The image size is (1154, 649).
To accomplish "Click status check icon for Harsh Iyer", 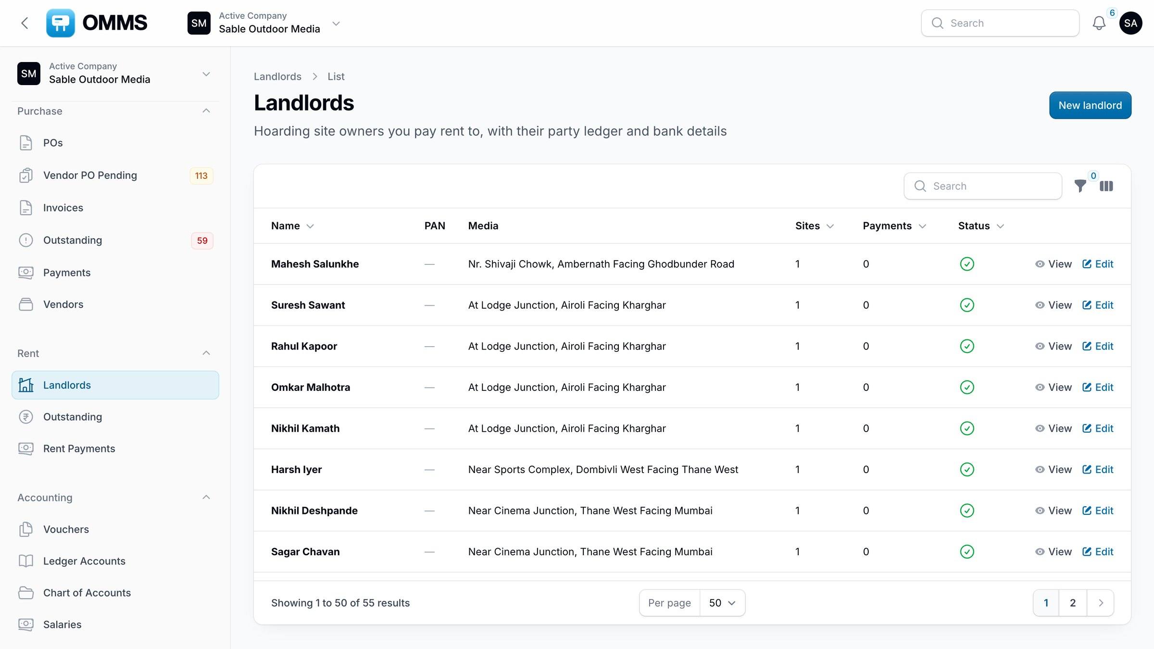I will 967,469.
